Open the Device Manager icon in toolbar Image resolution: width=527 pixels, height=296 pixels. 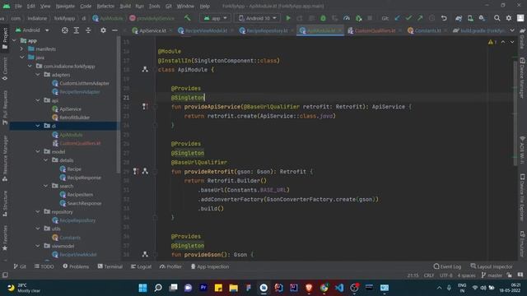click(470, 18)
